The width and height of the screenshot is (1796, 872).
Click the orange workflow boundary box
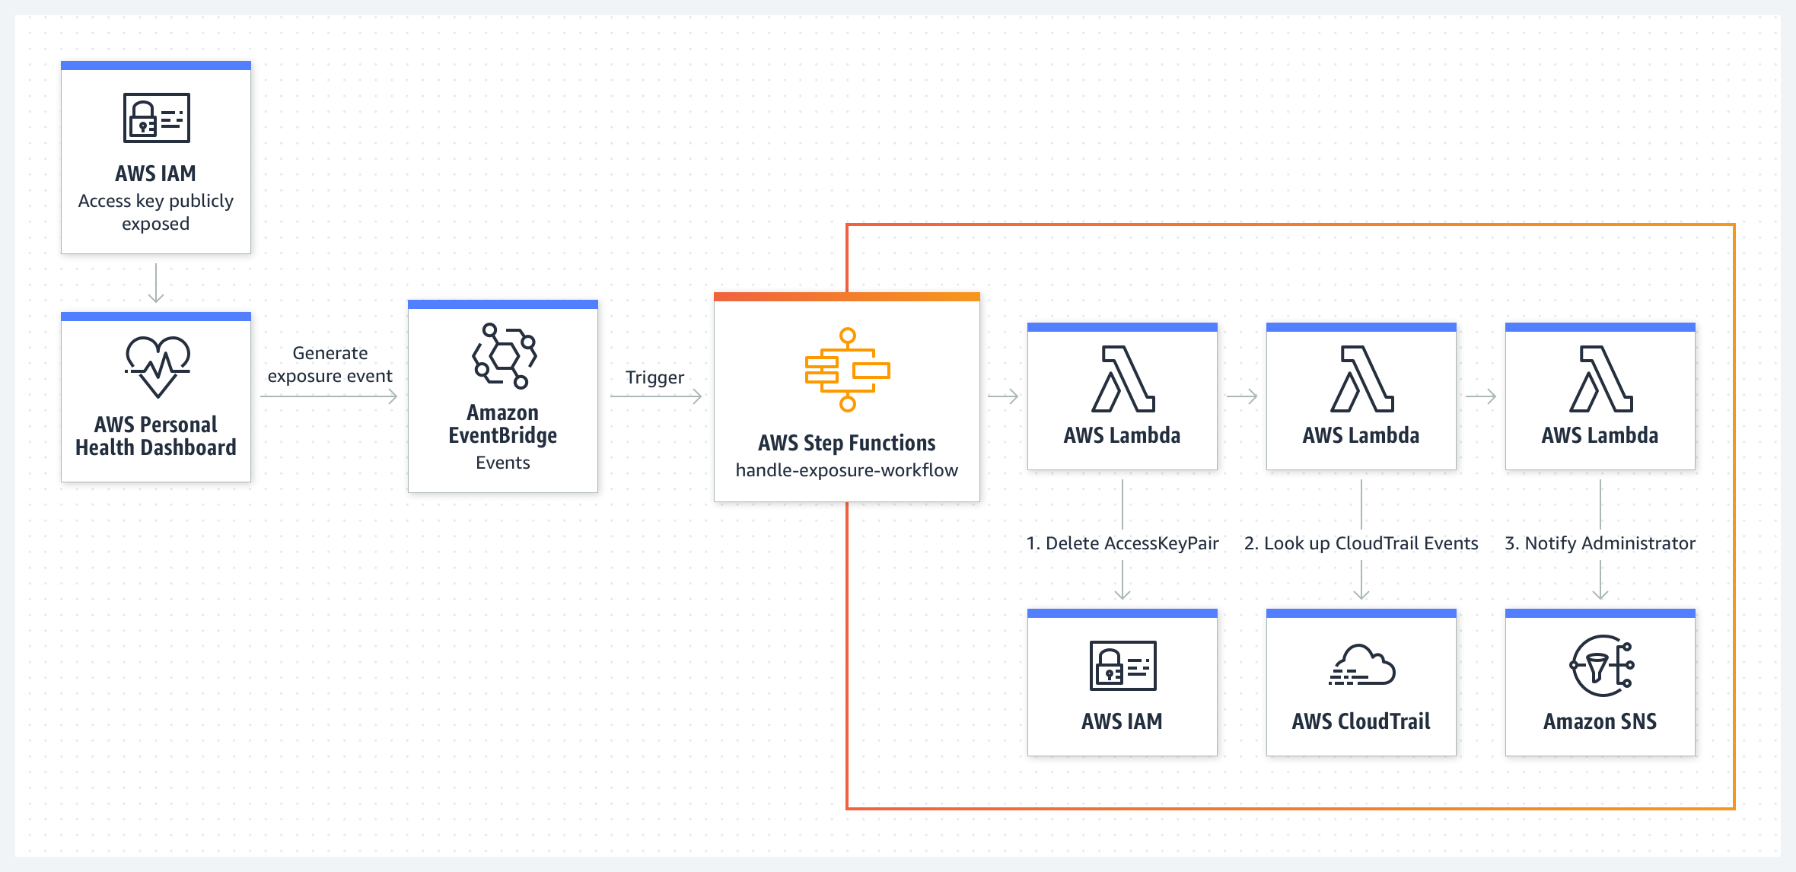coord(1294,224)
